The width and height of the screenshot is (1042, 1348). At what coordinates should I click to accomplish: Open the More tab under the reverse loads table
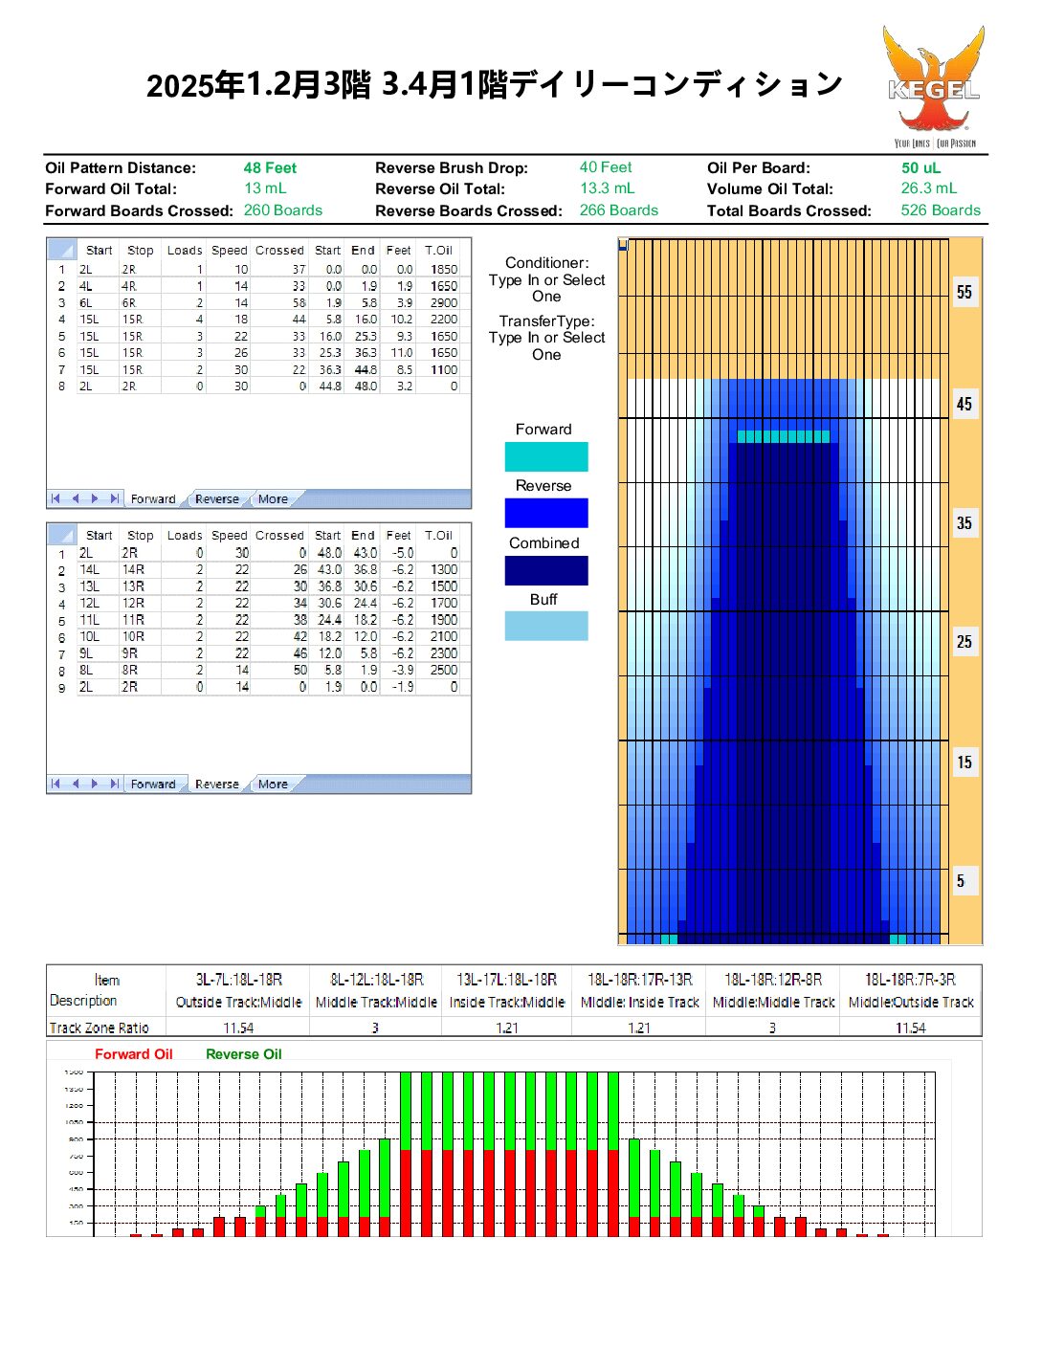click(x=273, y=784)
